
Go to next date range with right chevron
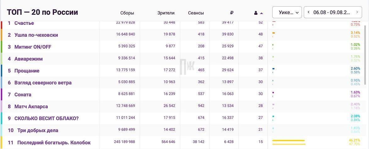click(357, 12)
